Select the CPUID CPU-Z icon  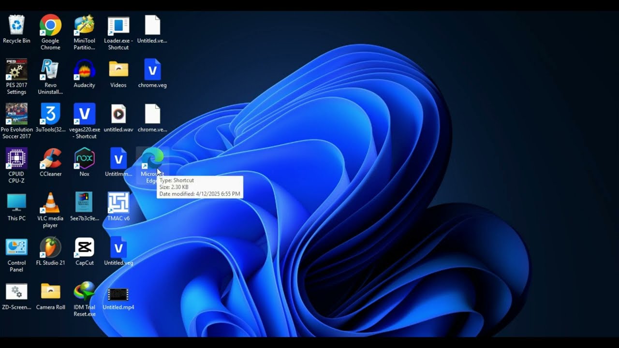pos(16,159)
